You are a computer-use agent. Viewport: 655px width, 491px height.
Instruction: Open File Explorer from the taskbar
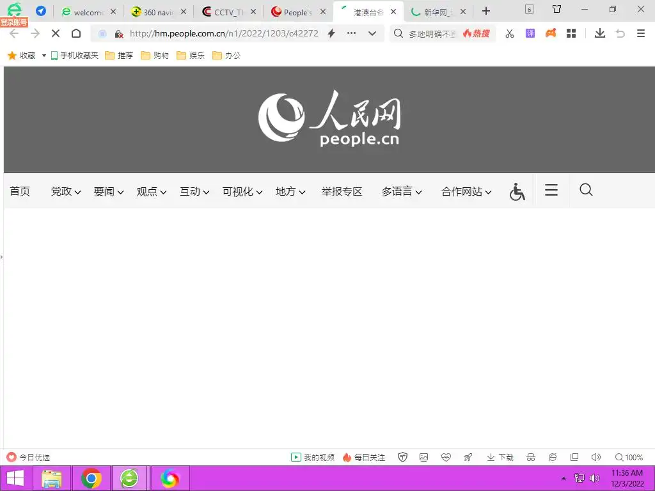coord(52,478)
